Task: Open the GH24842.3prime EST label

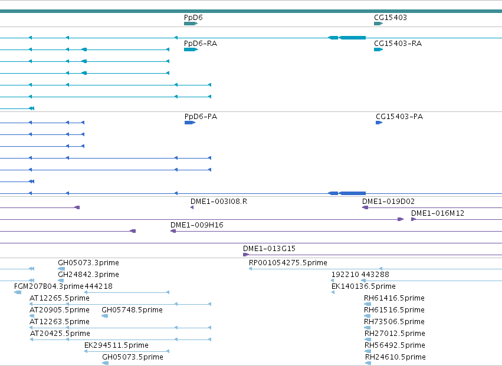Action: point(88,275)
